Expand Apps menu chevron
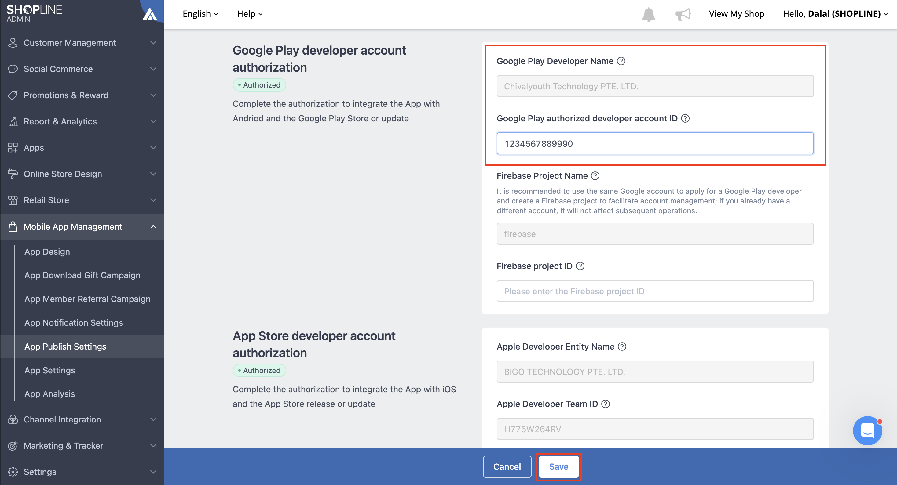 [x=153, y=147]
